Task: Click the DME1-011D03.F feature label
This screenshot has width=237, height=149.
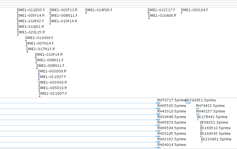Action: click(x=31, y=10)
